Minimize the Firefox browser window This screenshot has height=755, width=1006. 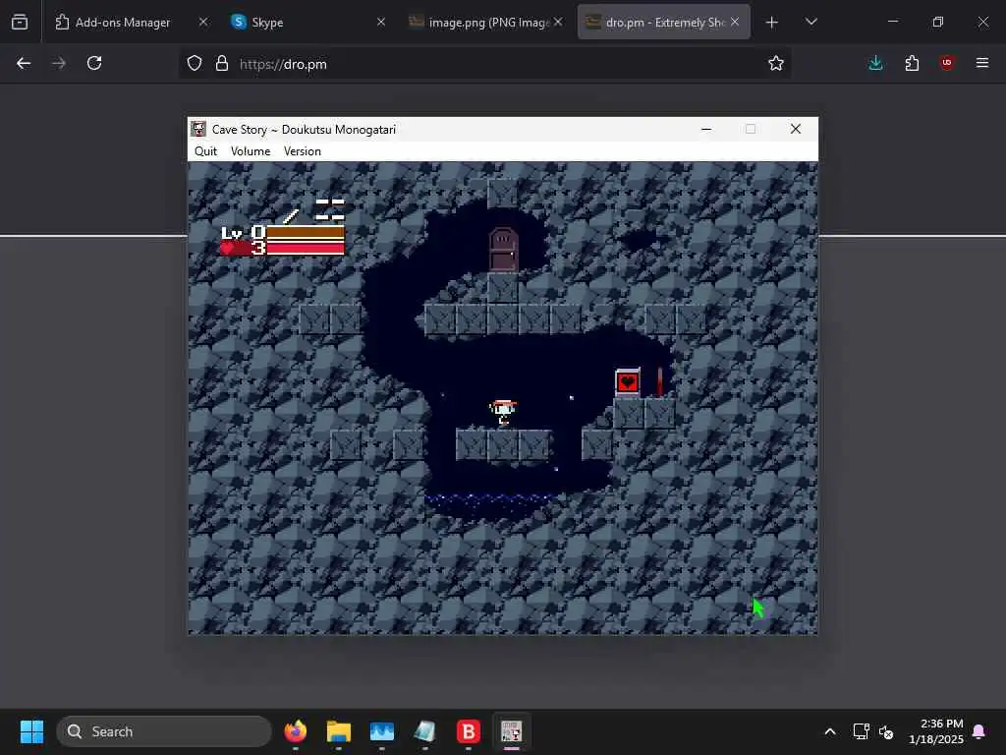(892, 22)
